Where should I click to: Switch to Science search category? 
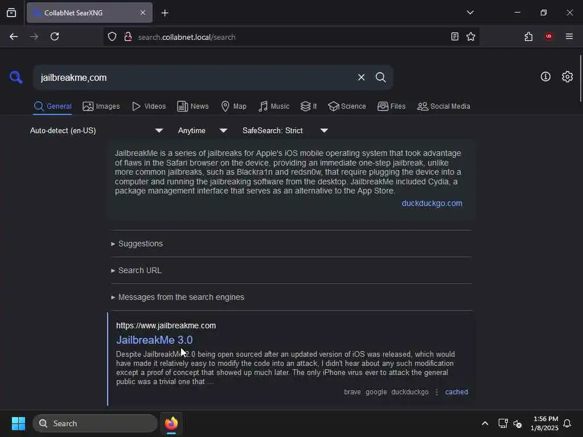[x=347, y=106]
